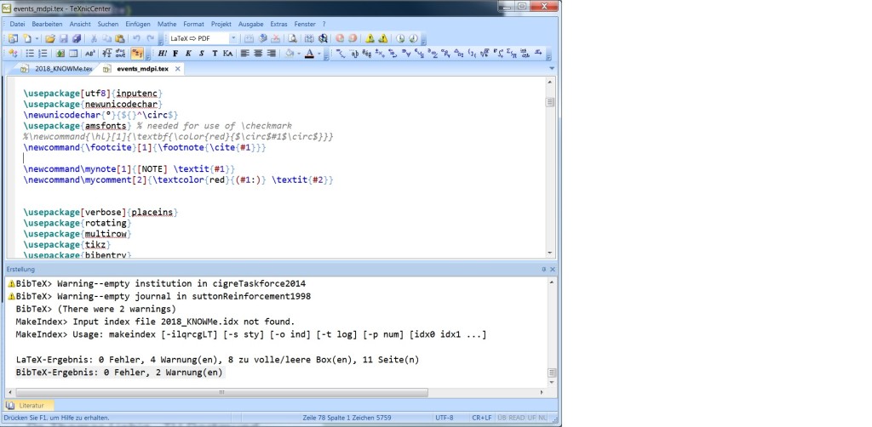Go to next bad box icon

[400, 38]
